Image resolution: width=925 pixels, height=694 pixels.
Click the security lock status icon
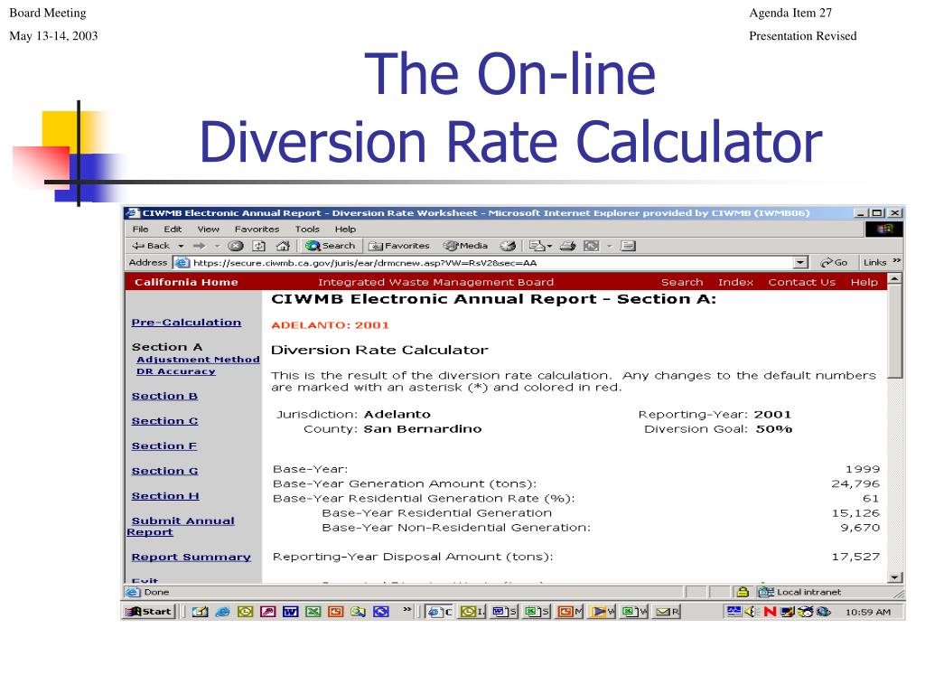point(743,591)
